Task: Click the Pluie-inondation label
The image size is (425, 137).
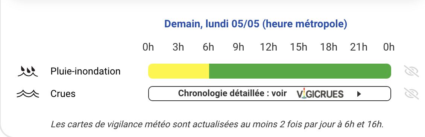Action: coord(85,71)
